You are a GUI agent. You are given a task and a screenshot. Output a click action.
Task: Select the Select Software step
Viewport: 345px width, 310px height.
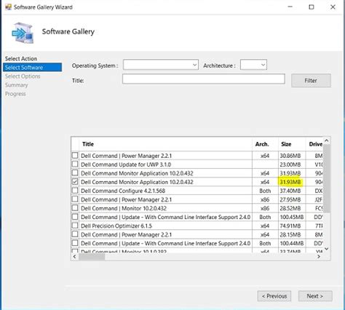point(32,67)
